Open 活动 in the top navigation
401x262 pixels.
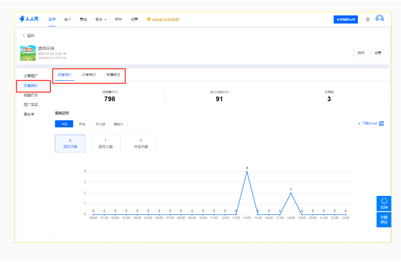tap(52, 19)
